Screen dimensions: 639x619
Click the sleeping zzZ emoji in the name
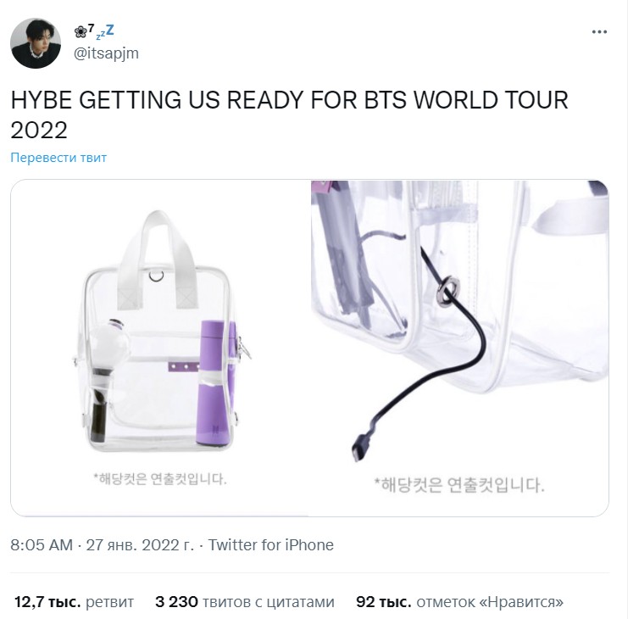[x=105, y=32]
